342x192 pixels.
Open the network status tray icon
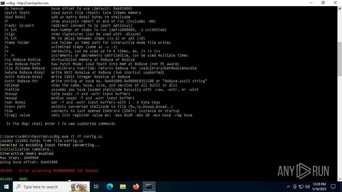pos(301,187)
